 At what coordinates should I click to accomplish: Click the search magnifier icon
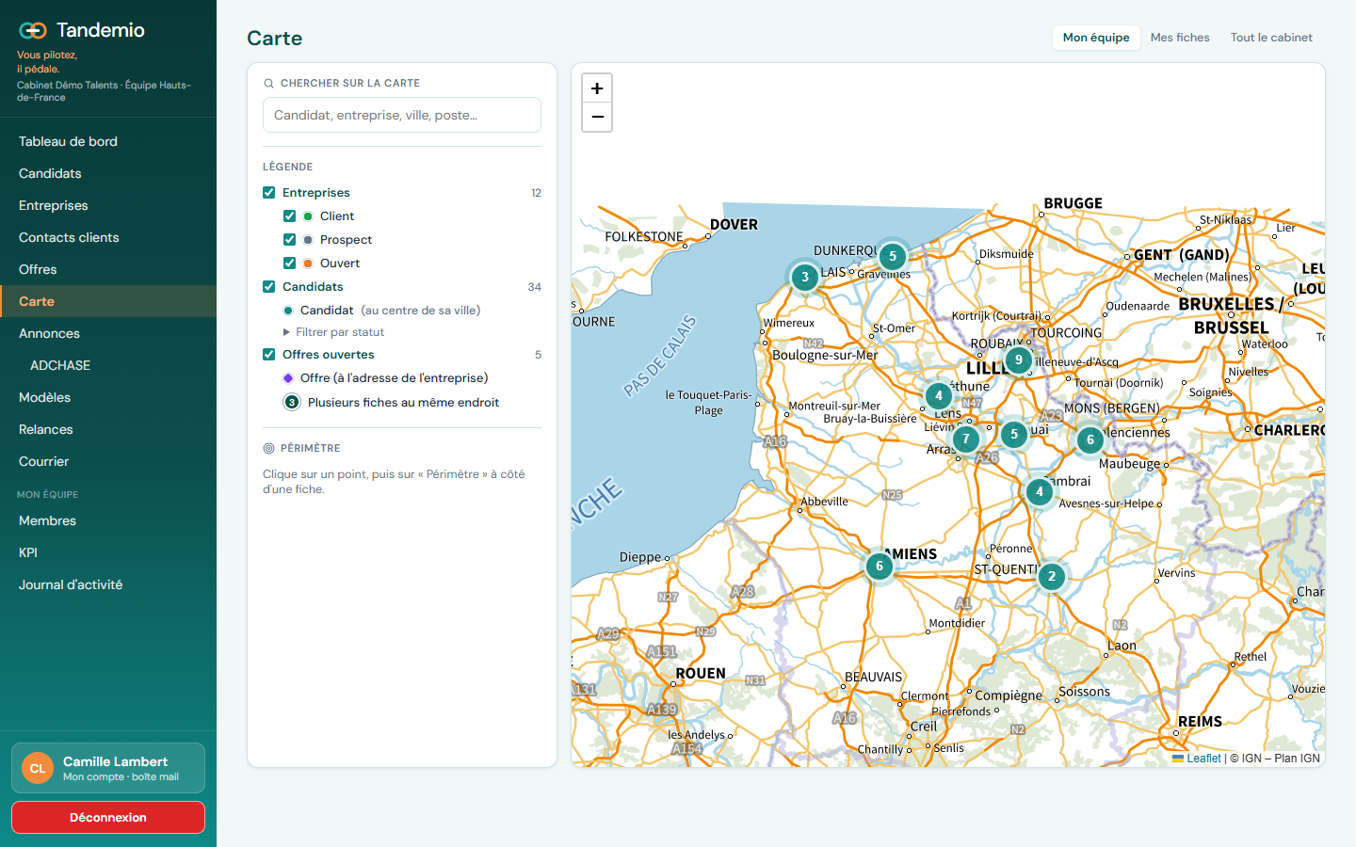(269, 84)
